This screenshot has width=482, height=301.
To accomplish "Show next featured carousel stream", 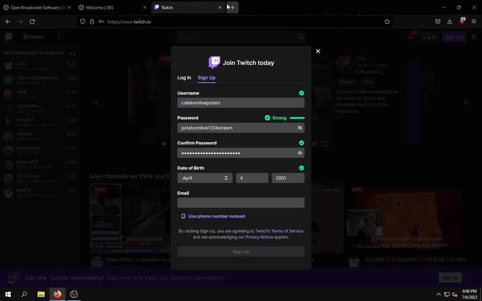I will point(466,102).
